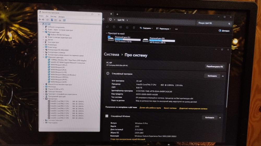The height and width of the screenshot is (146, 261).
Task: Click the This PC monitor icon in address bar
Action: click(x=110, y=20)
